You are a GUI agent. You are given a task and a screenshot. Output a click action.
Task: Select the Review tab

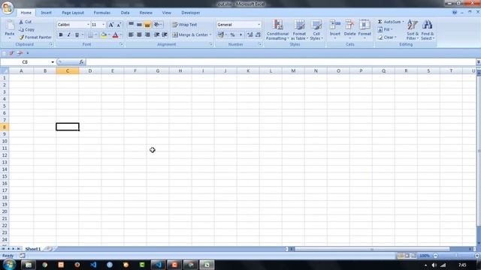coord(146,13)
